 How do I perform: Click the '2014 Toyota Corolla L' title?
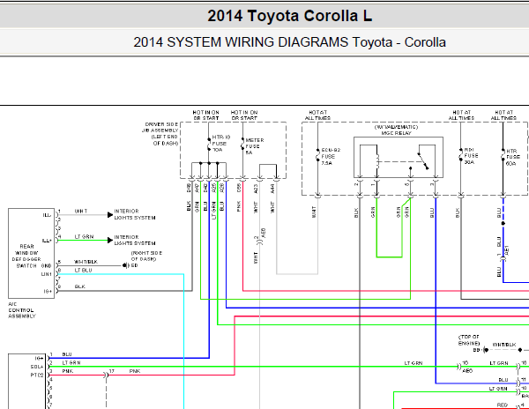[289, 16]
